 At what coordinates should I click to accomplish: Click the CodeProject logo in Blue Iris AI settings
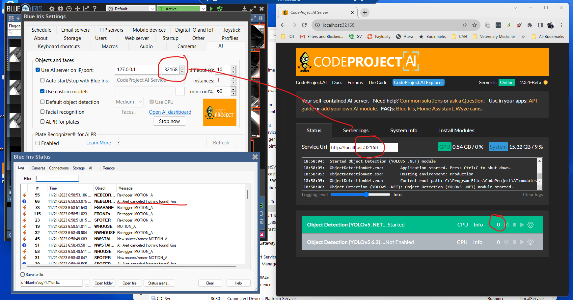pos(220,112)
